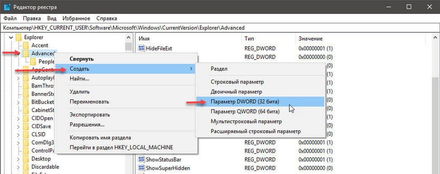The width and height of the screenshot is (440, 174).
Task: Create a Параметр DWORD (32 бита)
Action: [x=260, y=101]
